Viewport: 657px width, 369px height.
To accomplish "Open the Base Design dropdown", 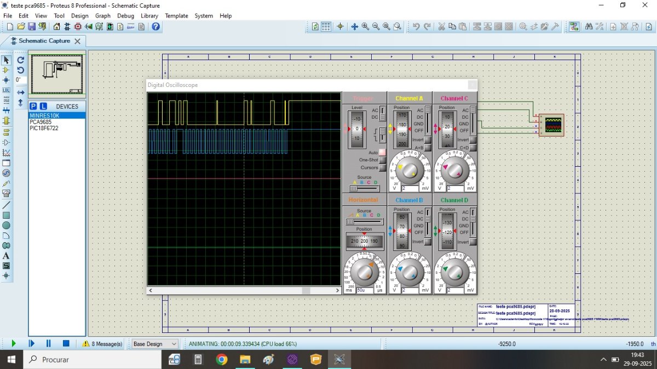I will click(x=155, y=344).
